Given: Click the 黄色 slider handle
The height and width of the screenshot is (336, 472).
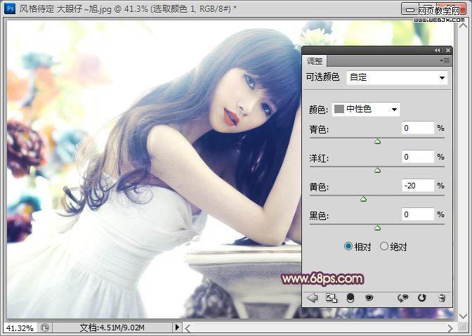Looking at the screenshot, I should [x=363, y=199].
